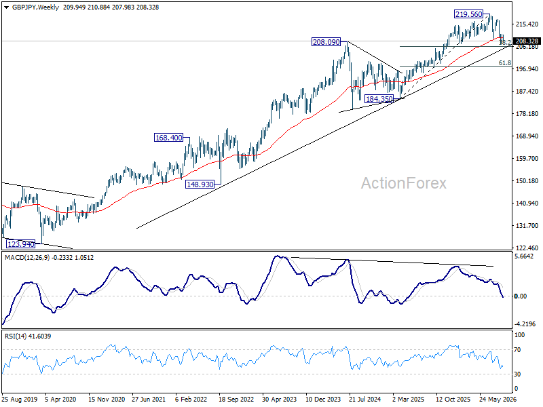Click the ActionForex watermark
This screenshot has height=407, width=543.
pyautogui.click(x=404, y=183)
